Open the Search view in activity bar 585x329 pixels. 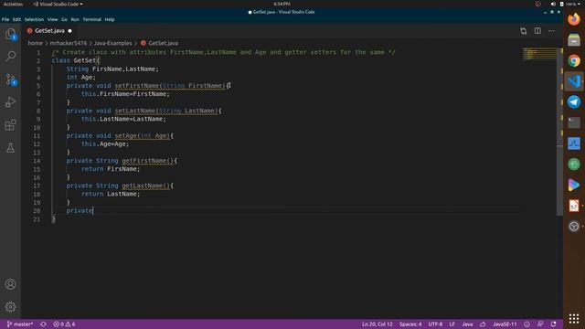[x=10, y=57]
